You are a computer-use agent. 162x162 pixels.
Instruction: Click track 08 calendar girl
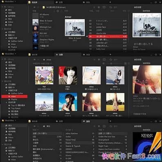(x=108, y=43)
